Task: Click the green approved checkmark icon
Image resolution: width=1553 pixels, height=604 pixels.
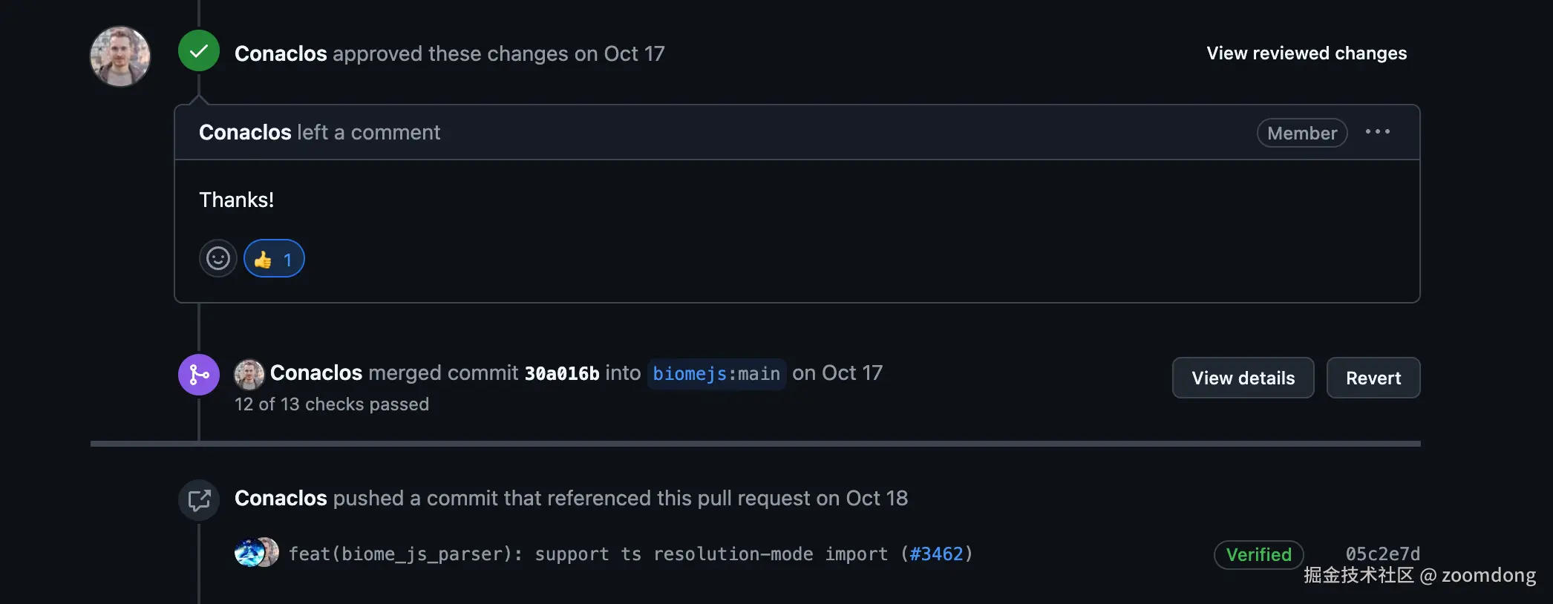Action: click(198, 51)
